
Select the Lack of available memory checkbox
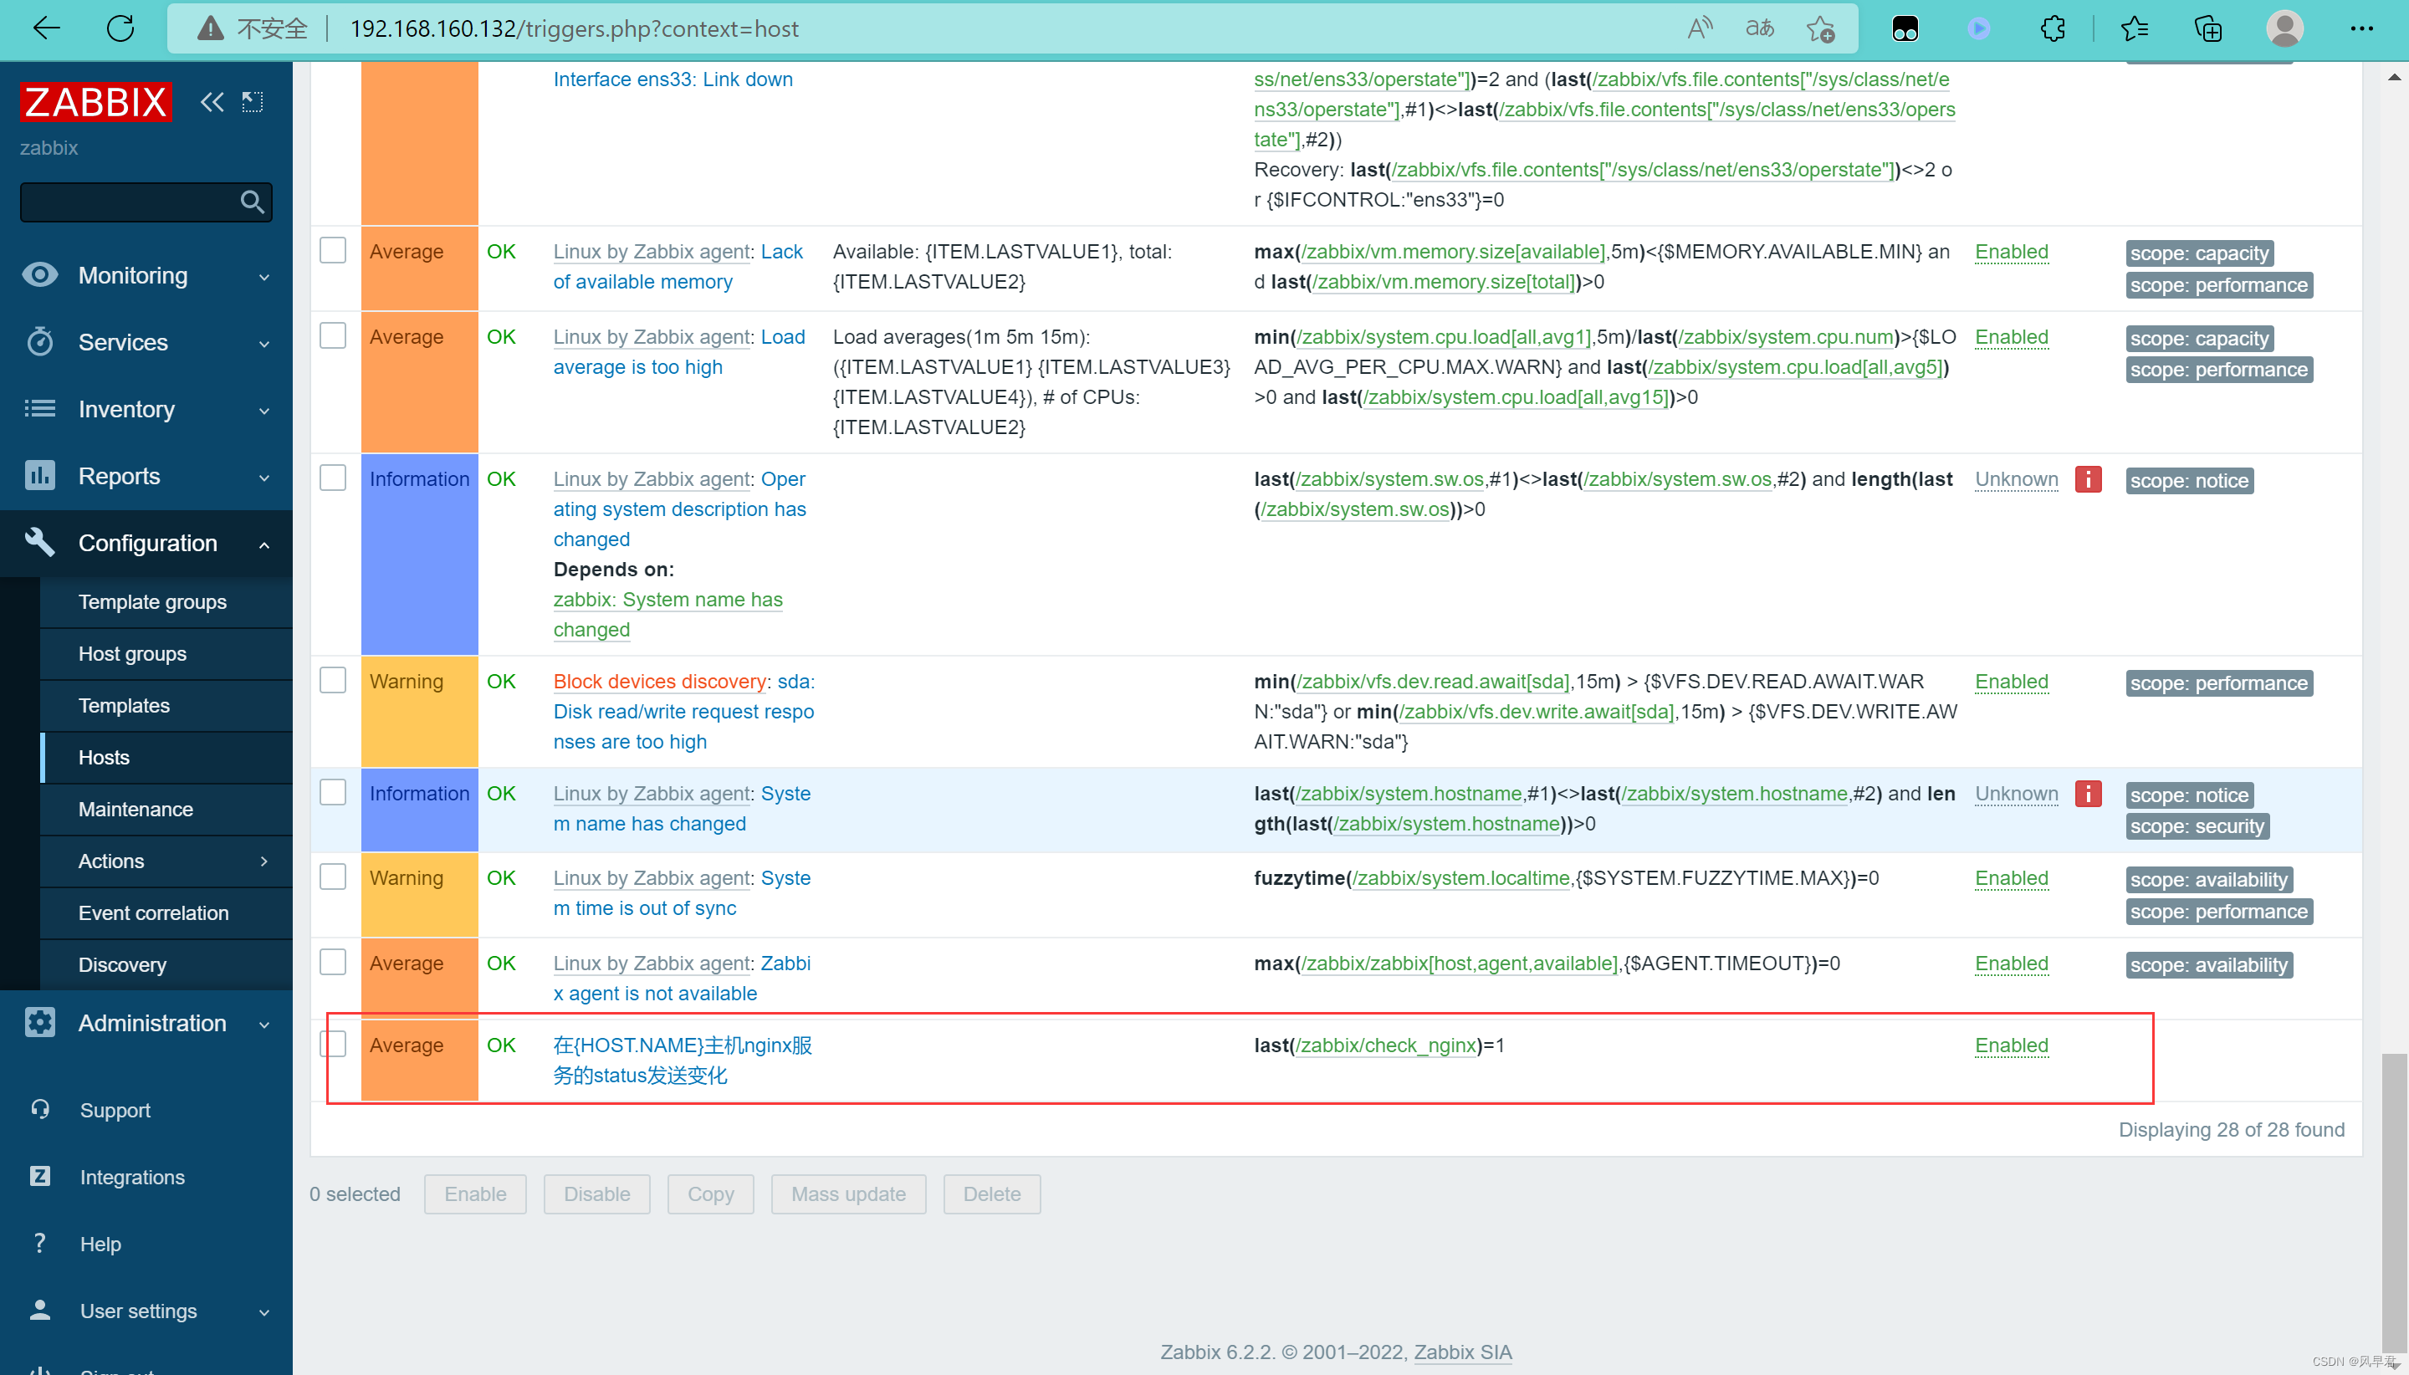[x=332, y=251]
